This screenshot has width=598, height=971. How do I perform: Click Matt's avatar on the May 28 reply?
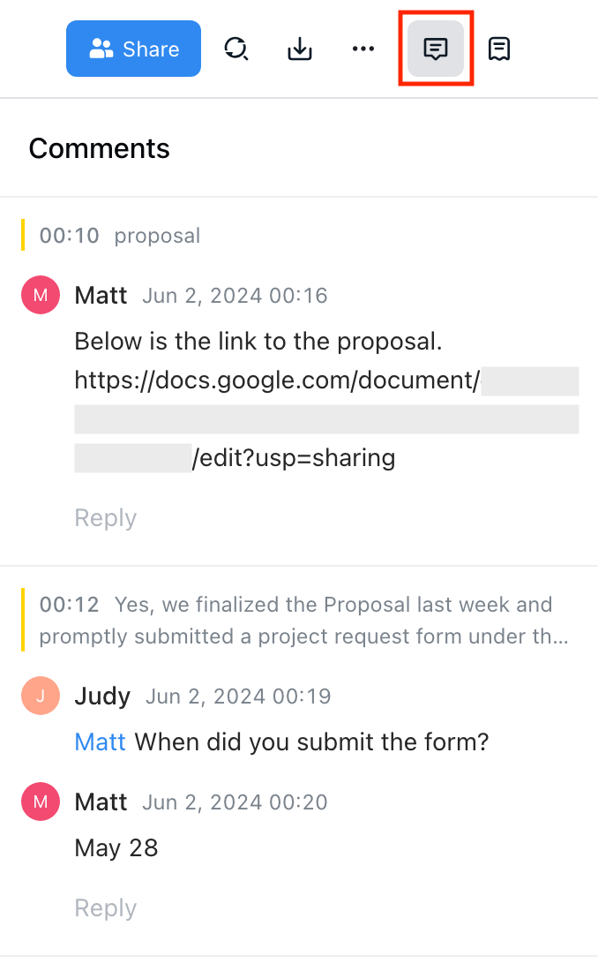(41, 802)
